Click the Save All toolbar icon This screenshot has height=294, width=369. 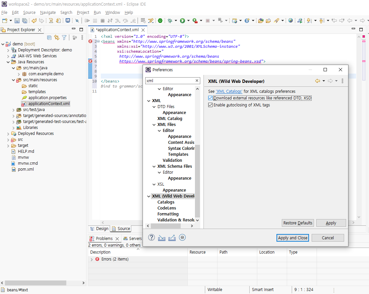[25, 21]
